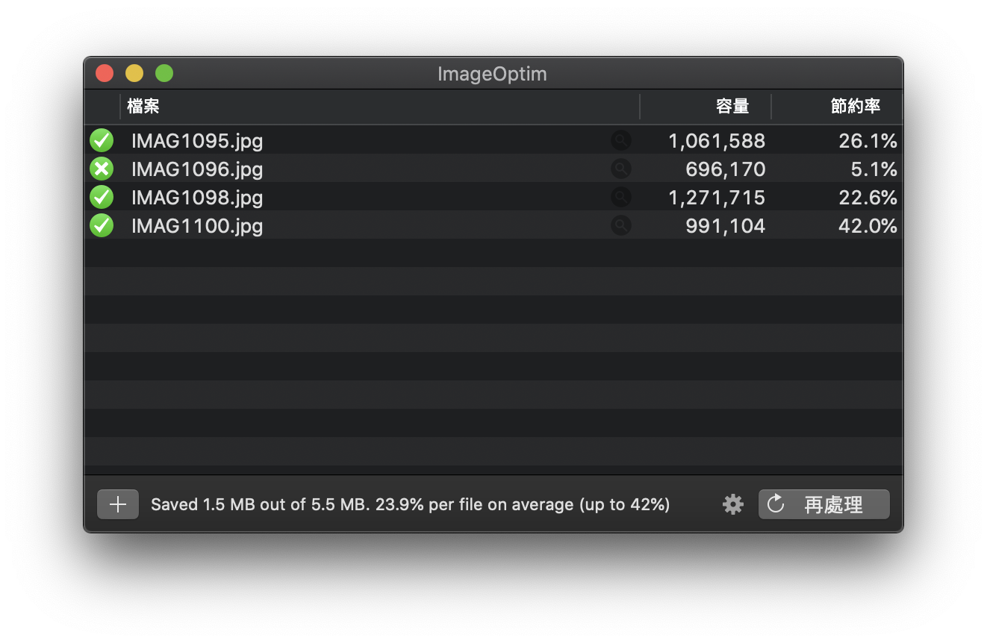987x643 pixels.
Task: Click the green checkmark status icon for IMAG1095.jpg
Action: coord(102,140)
